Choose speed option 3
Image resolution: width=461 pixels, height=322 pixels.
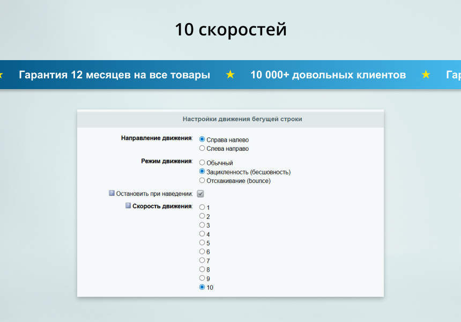pyautogui.click(x=202, y=225)
